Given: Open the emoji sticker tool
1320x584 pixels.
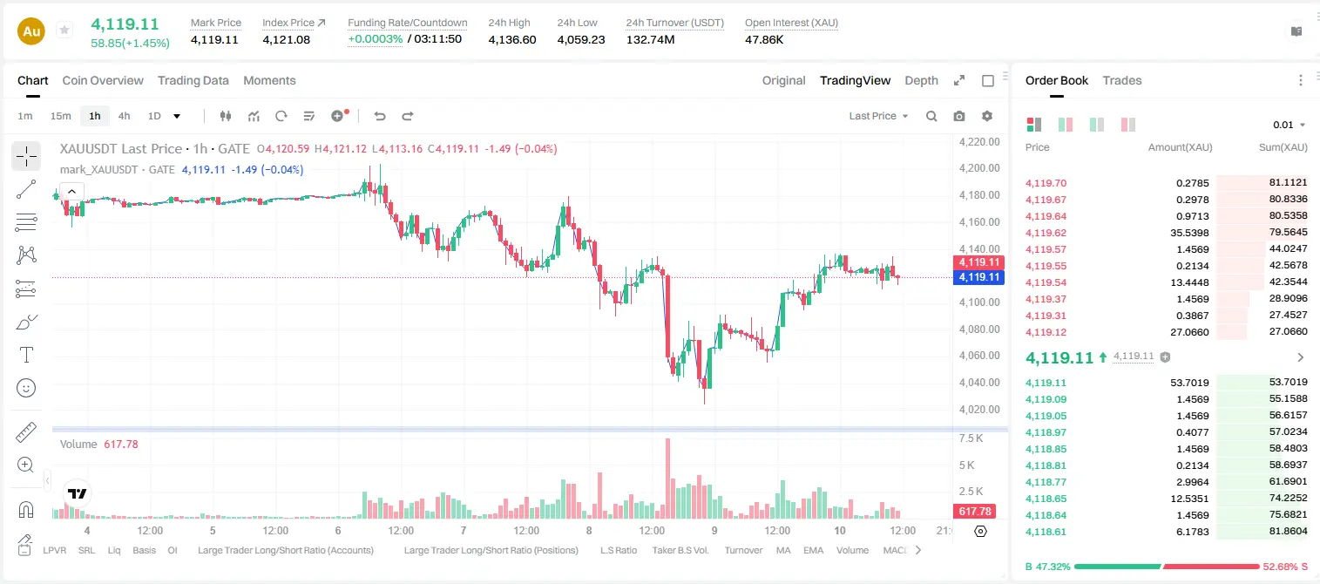Looking at the screenshot, I should click(26, 388).
